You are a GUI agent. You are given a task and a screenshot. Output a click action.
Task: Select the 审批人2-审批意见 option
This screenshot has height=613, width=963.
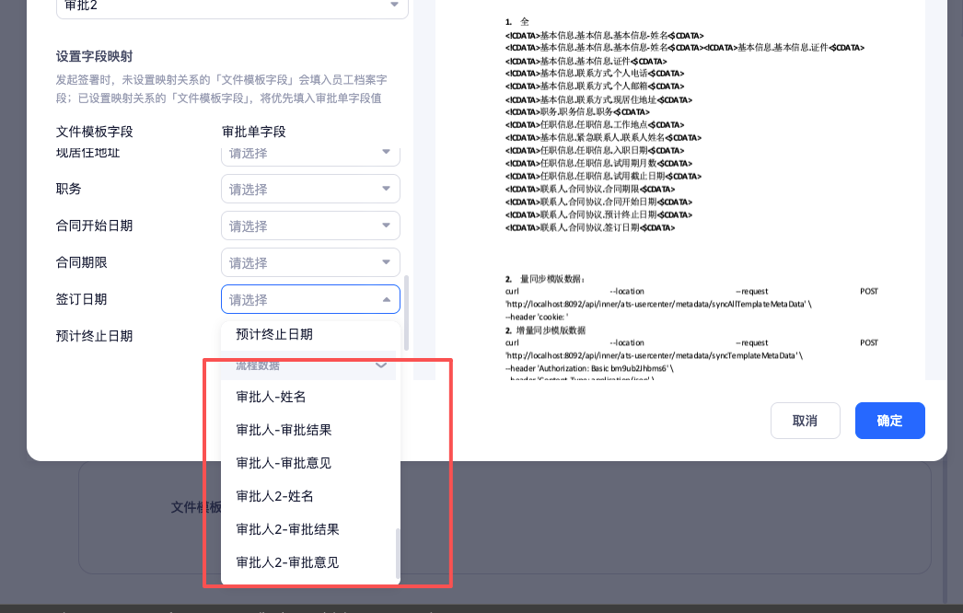(287, 562)
